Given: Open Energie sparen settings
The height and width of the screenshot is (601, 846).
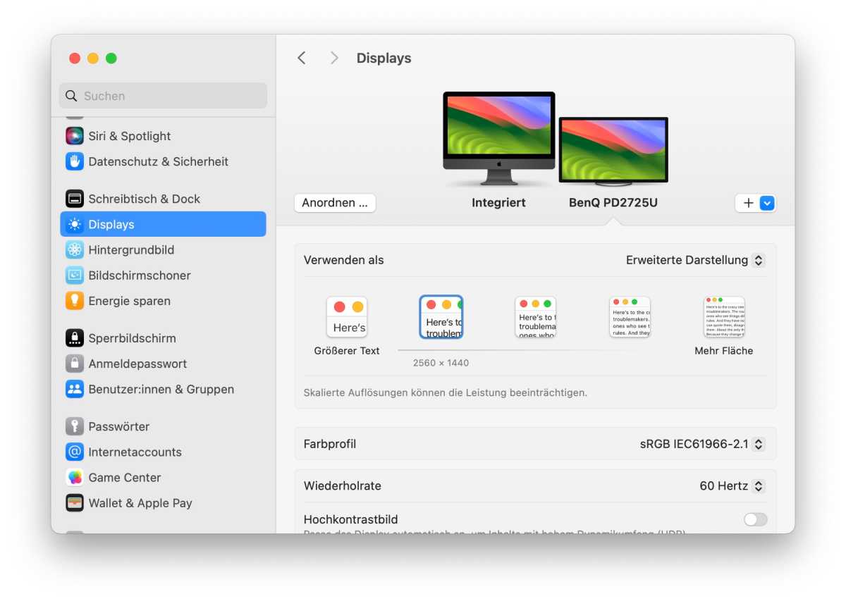Looking at the screenshot, I should point(163,301).
